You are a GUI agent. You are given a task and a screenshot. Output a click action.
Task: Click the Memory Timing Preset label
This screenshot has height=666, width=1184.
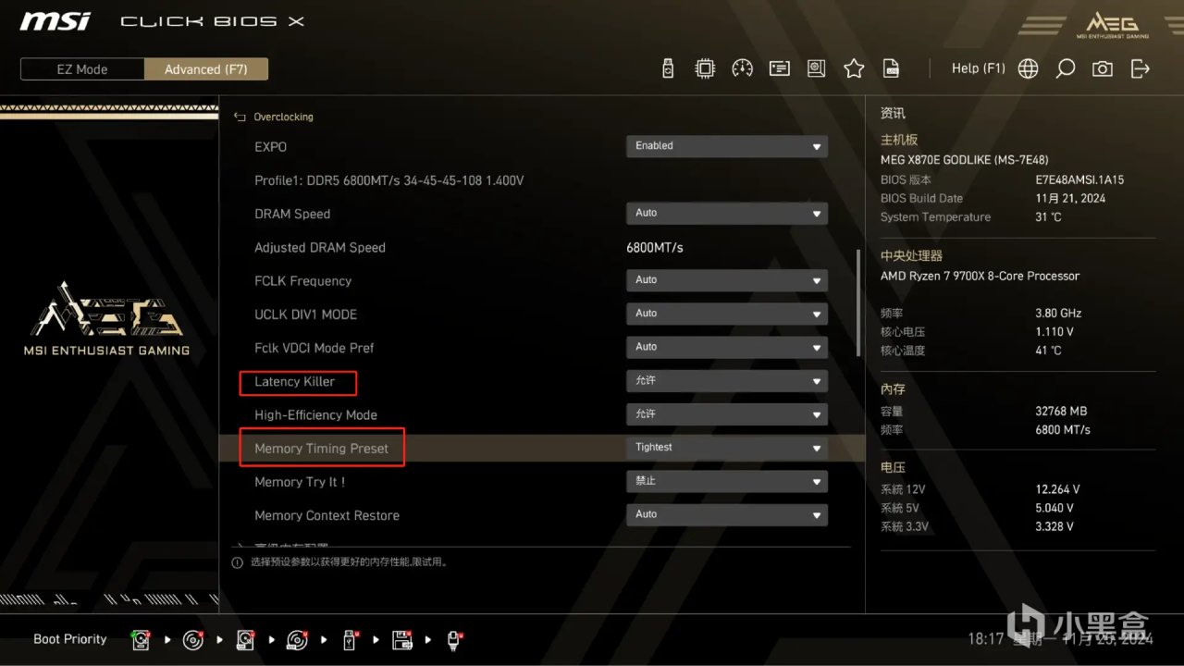(x=322, y=449)
